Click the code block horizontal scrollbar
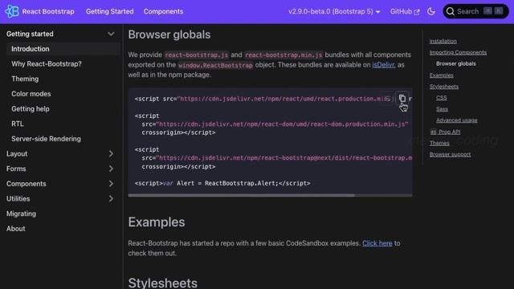This screenshot has height=289, width=514. [241, 195]
